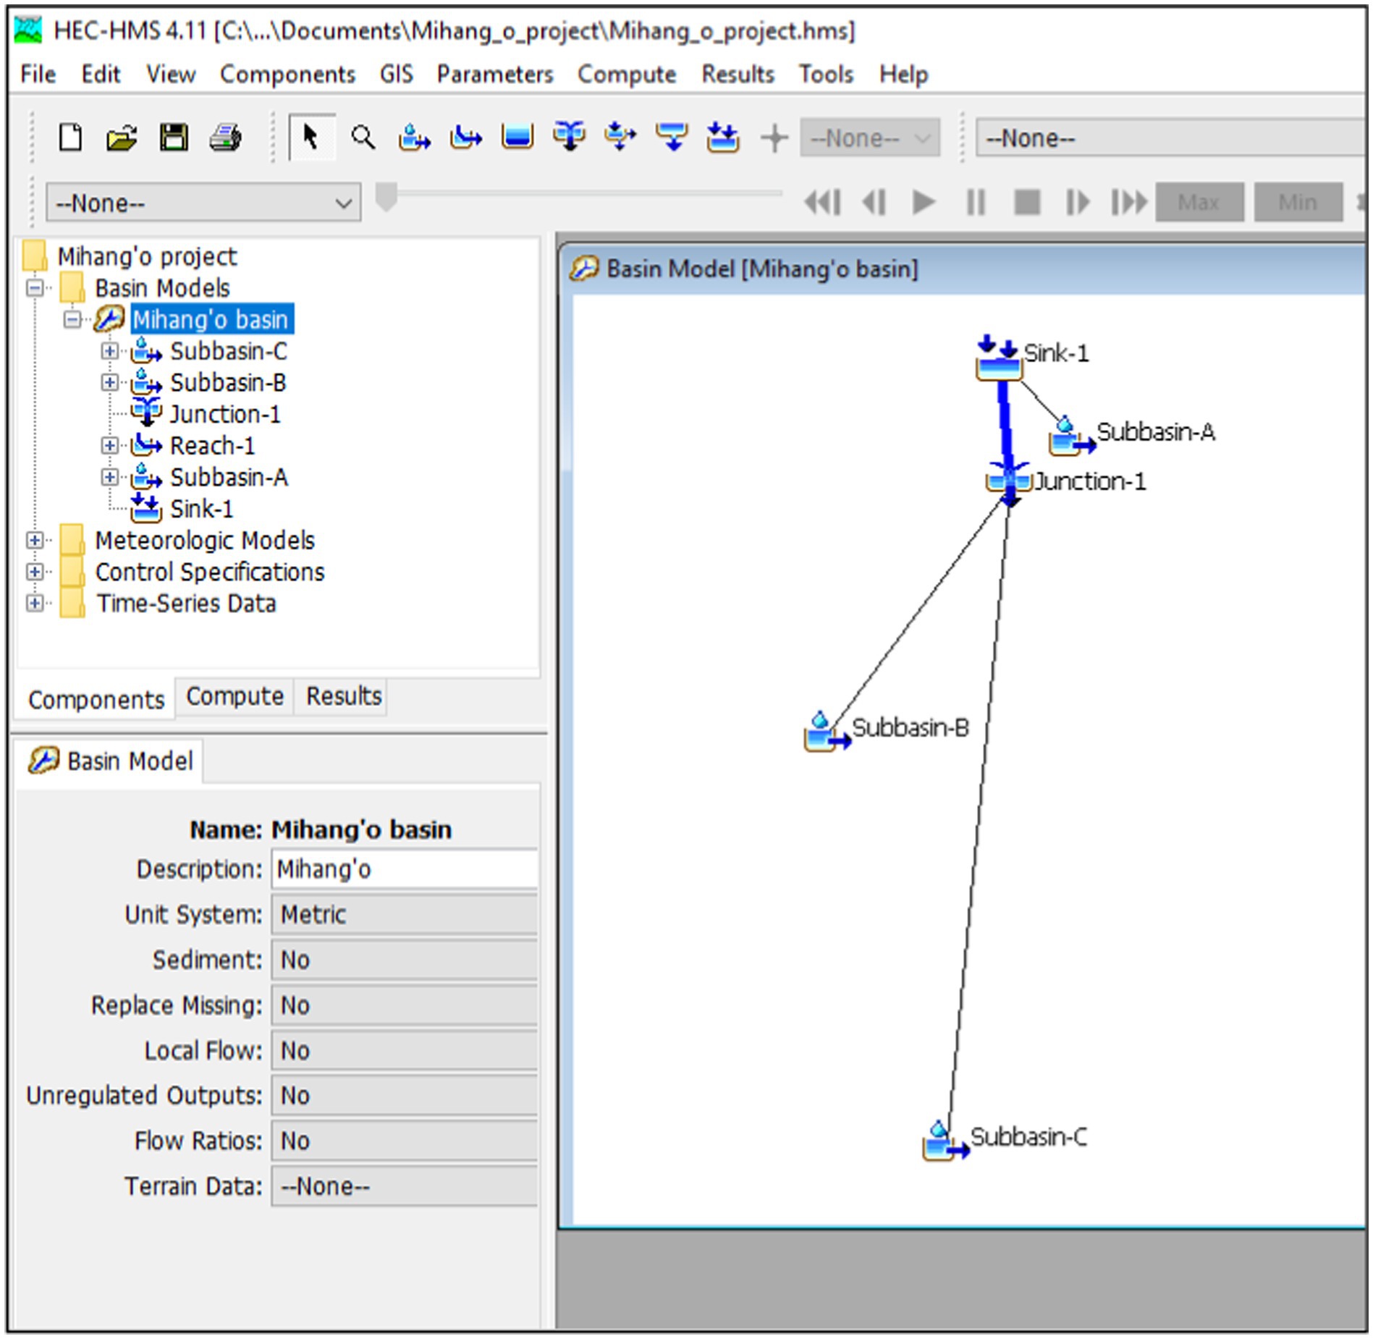The image size is (1373, 1339).
Task: Select Reach-1 in the project tree
Action: pyautogui.click(x=212, y=446)
